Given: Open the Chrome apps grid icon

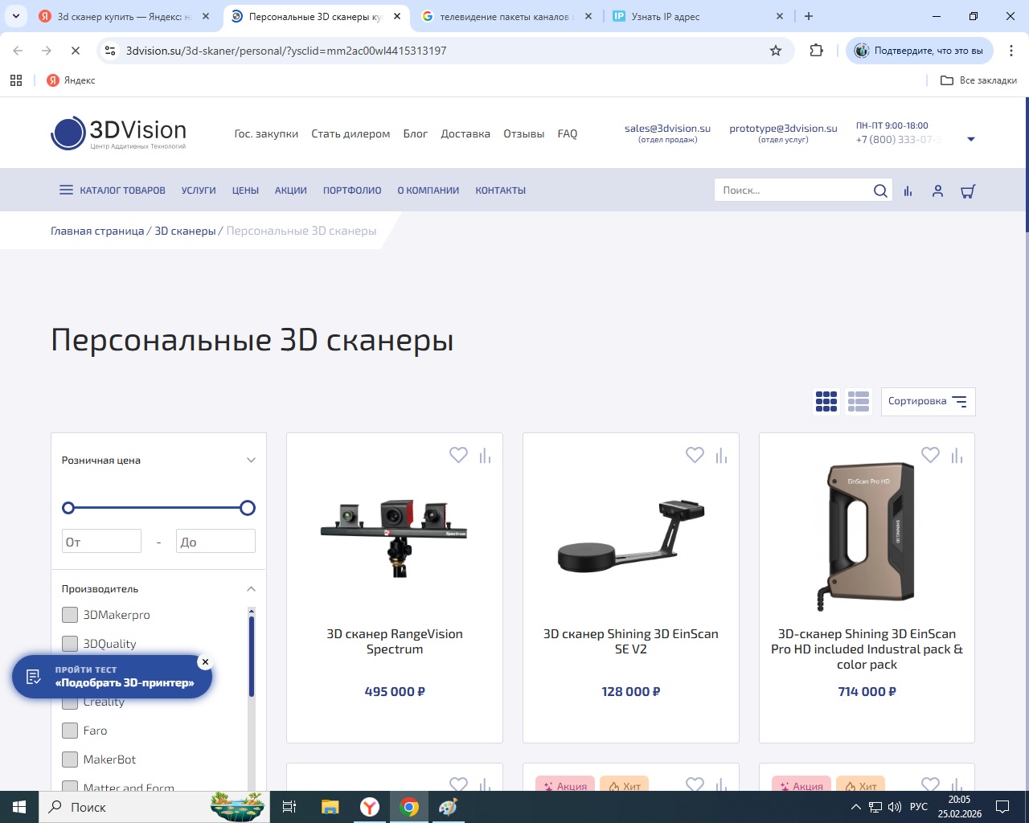Looking at the screenshot, I should point(16,80).
